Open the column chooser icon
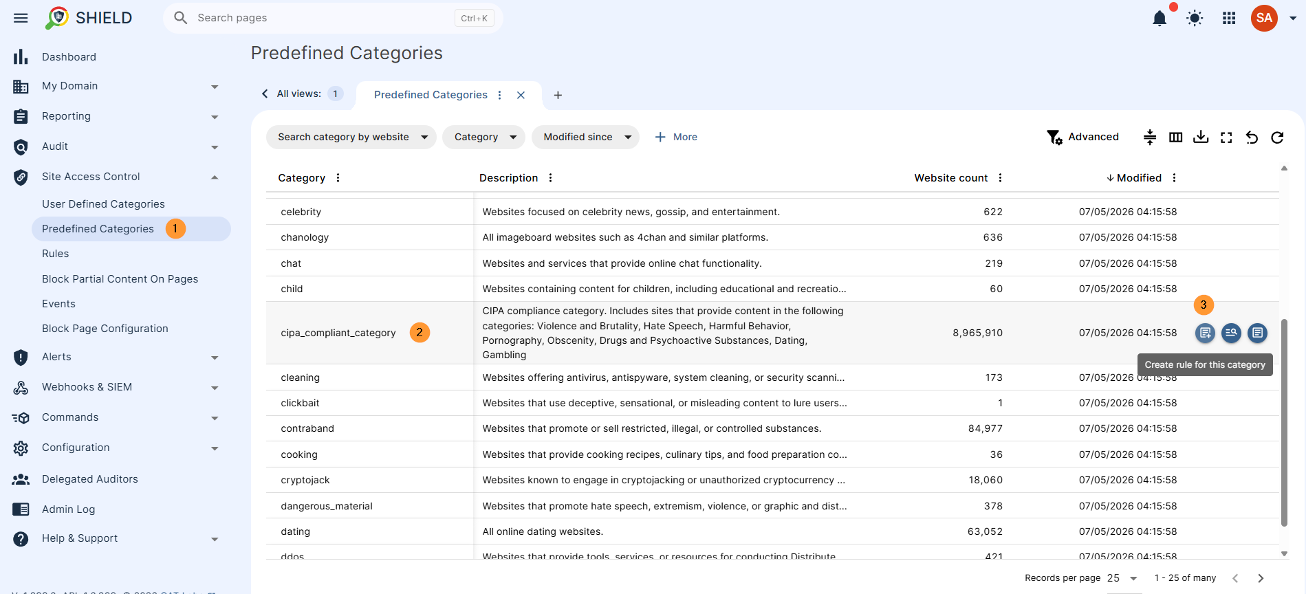Viewport: 1306px width, 594px height. (1176, 137)
